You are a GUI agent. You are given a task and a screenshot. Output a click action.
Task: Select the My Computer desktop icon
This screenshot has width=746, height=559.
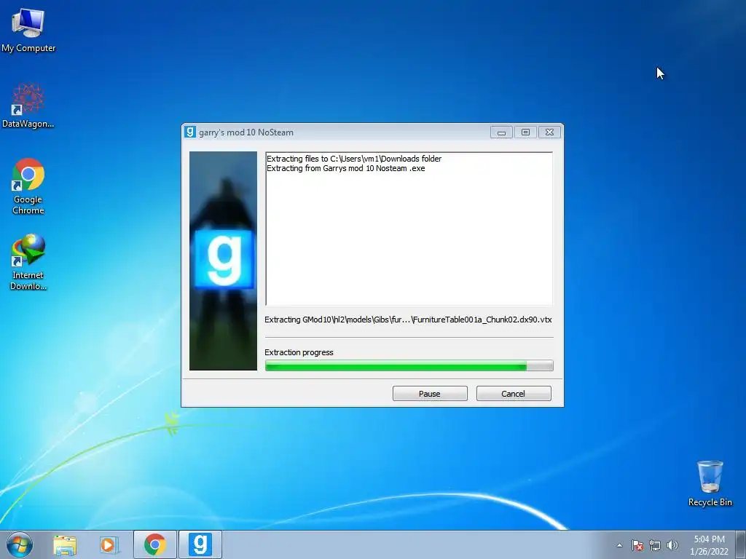28,30
